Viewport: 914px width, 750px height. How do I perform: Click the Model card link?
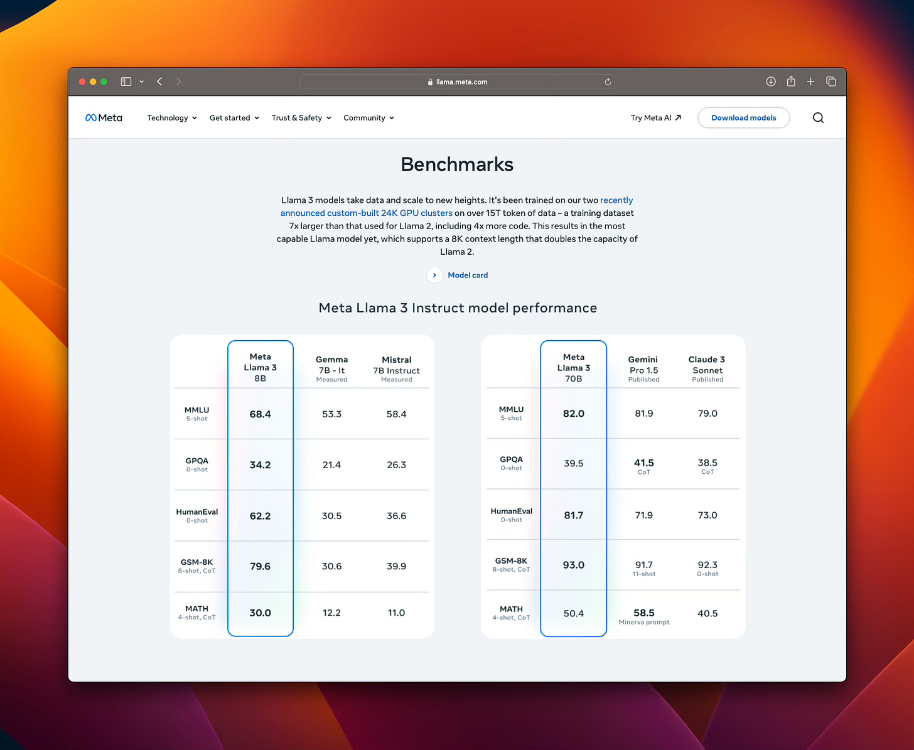pyautogui.click(x=468, y=275)
